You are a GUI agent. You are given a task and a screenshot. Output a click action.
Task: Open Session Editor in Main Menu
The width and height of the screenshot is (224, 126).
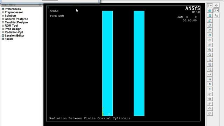(15, 36)
